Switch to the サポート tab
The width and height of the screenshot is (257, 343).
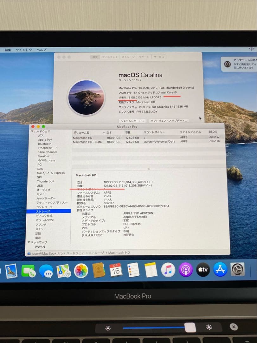(x=145, y=57)
